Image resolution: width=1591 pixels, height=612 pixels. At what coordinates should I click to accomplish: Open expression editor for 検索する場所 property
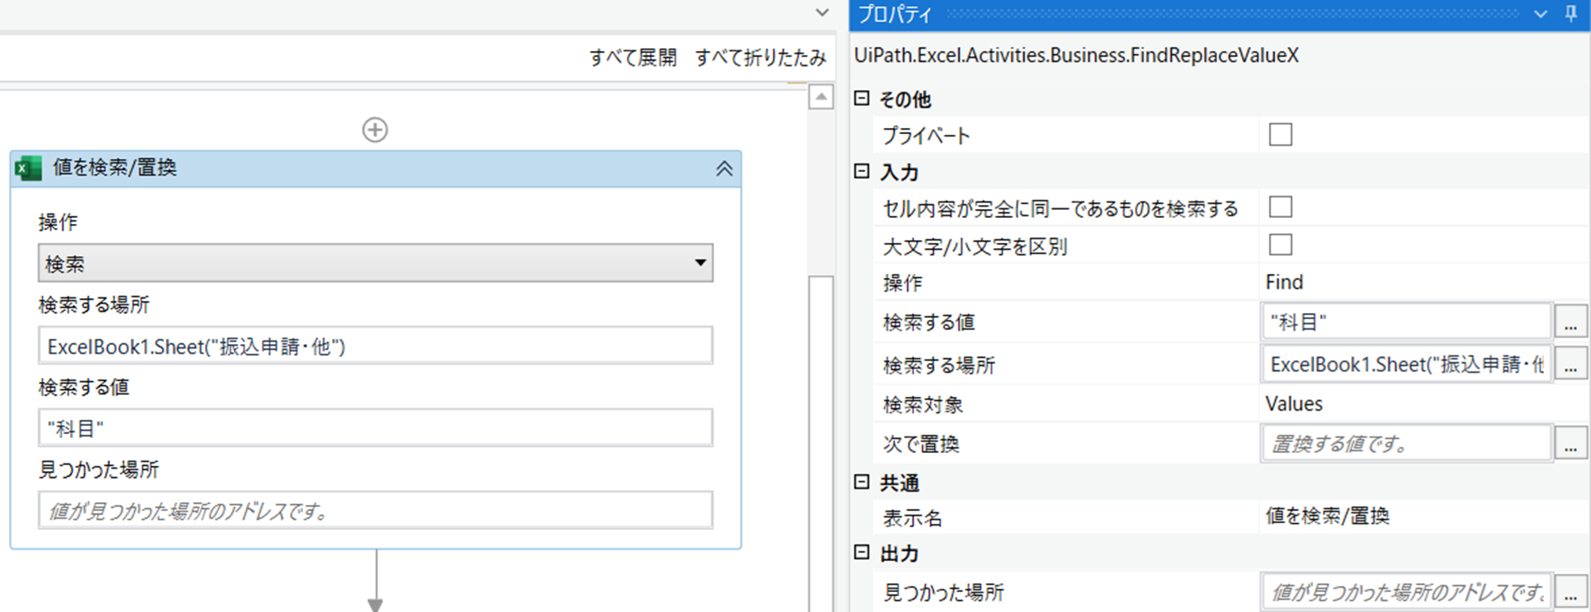point(1571,365)
